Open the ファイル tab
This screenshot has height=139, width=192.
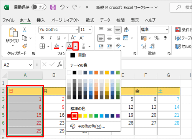8,20
